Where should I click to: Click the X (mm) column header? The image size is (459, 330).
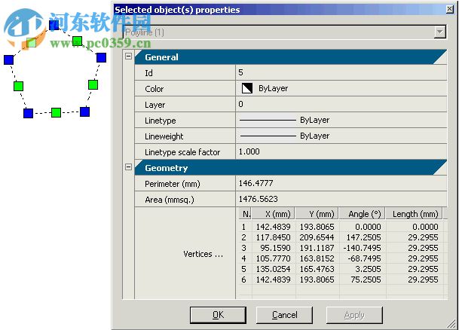coord(273,214)
